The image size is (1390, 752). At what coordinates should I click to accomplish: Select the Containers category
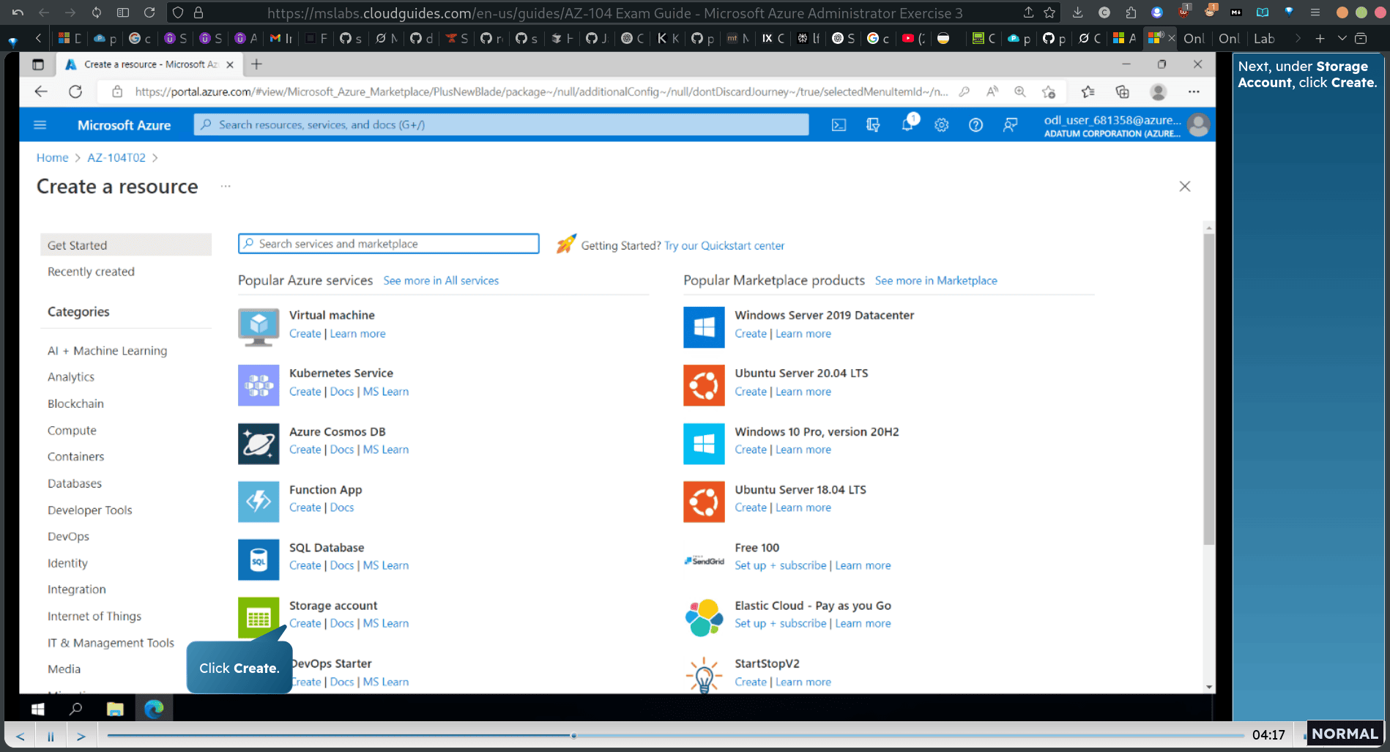coord(76,457)
